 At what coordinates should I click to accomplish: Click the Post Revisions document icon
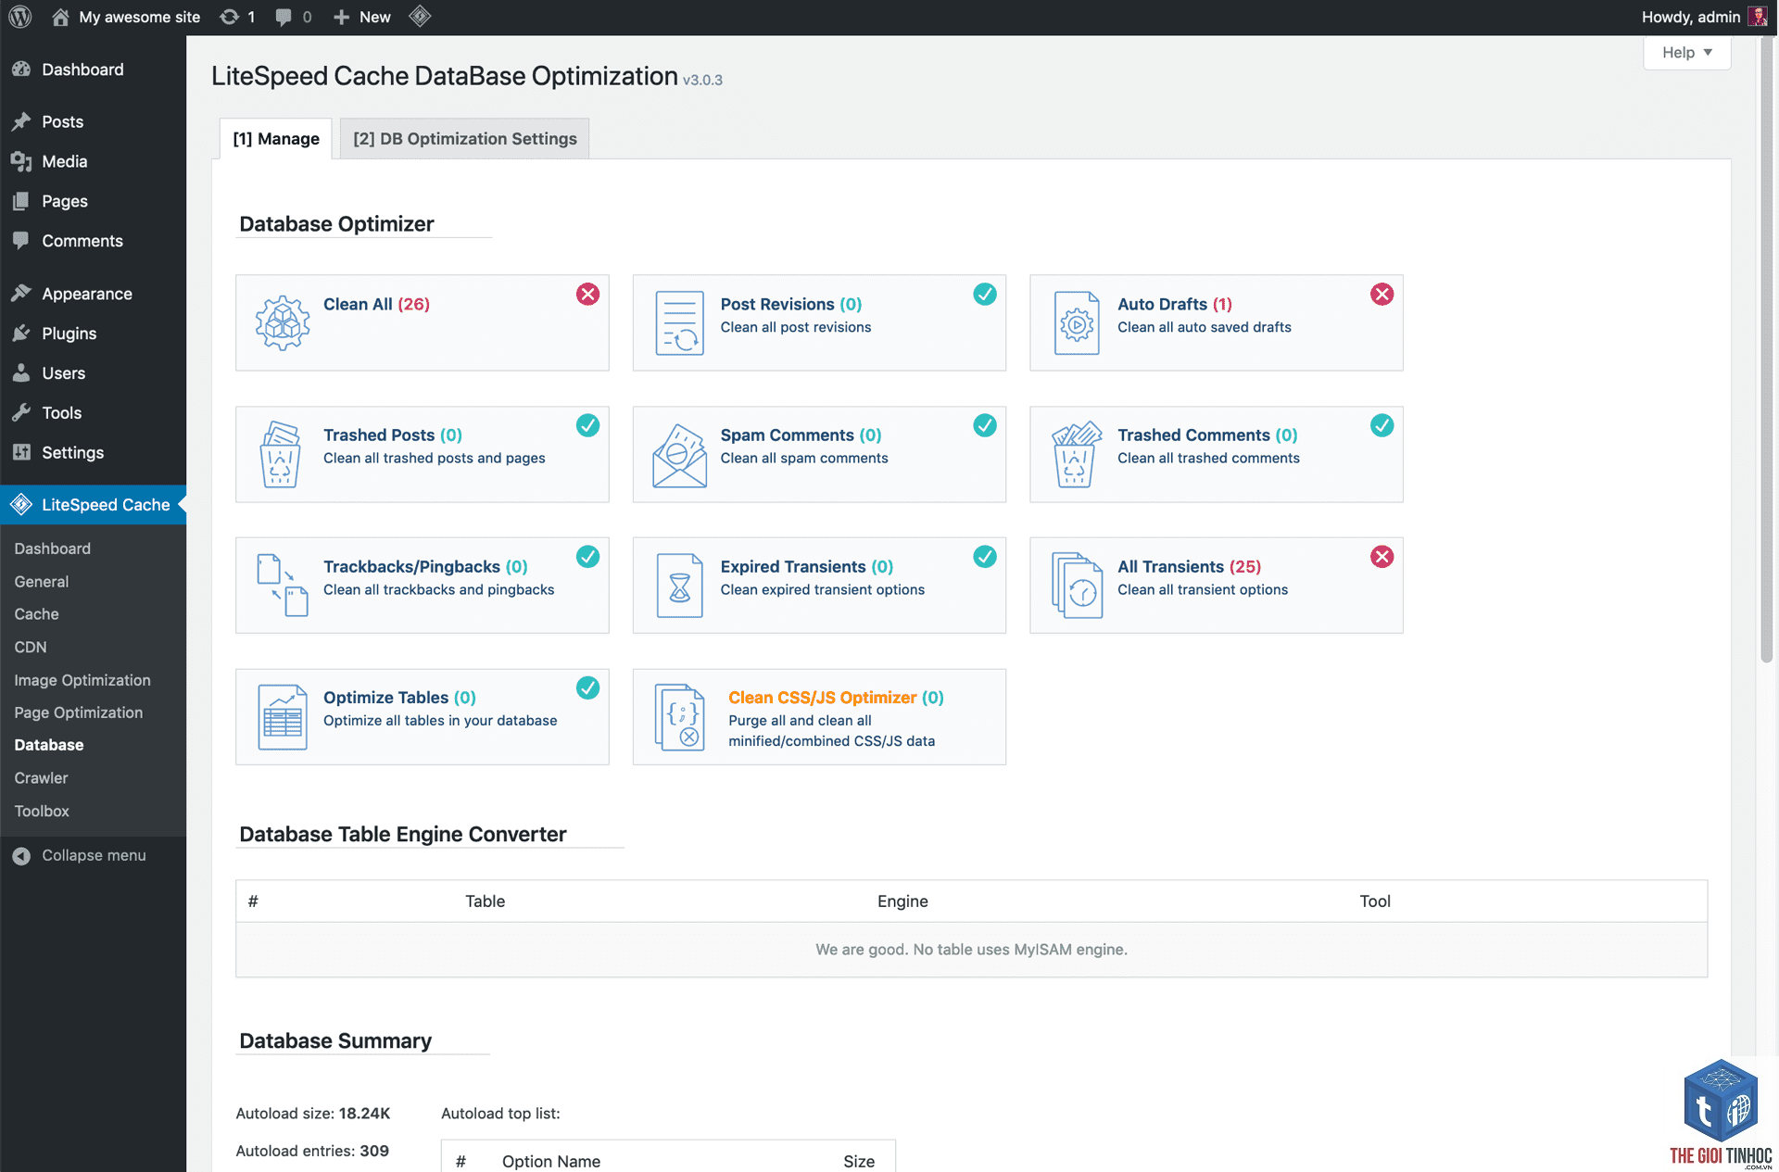(x=680, y=322)
